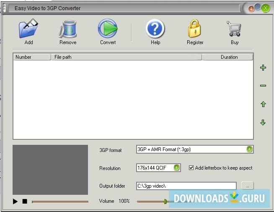The height and width of the screenshot is (212, 274).
Task: Start conversion with the Convert play icon
Action: pos(108,29)
